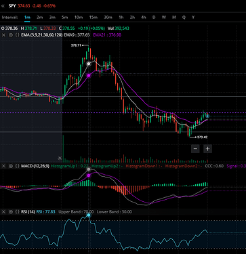Zoom in the chart with the plus button
This screenshot has width=246, height=254.
pos(207,149)
